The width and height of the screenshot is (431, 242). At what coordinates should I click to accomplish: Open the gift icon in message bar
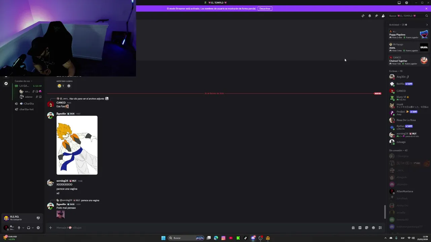(x=353, y=228)
